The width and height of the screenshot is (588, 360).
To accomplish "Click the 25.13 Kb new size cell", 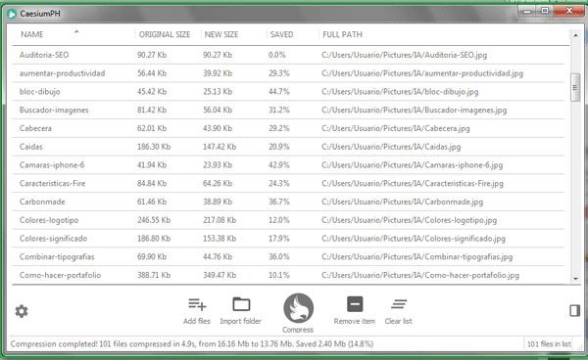I will tap(218, 92).
